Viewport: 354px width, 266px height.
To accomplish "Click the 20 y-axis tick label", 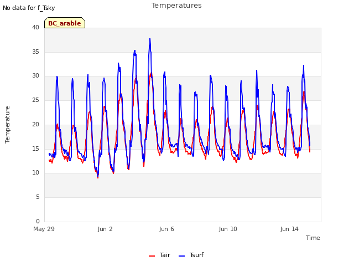I will 35,124.
